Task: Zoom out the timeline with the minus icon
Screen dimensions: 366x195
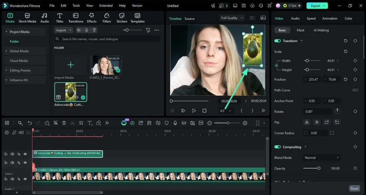Action: pos(209,123)
